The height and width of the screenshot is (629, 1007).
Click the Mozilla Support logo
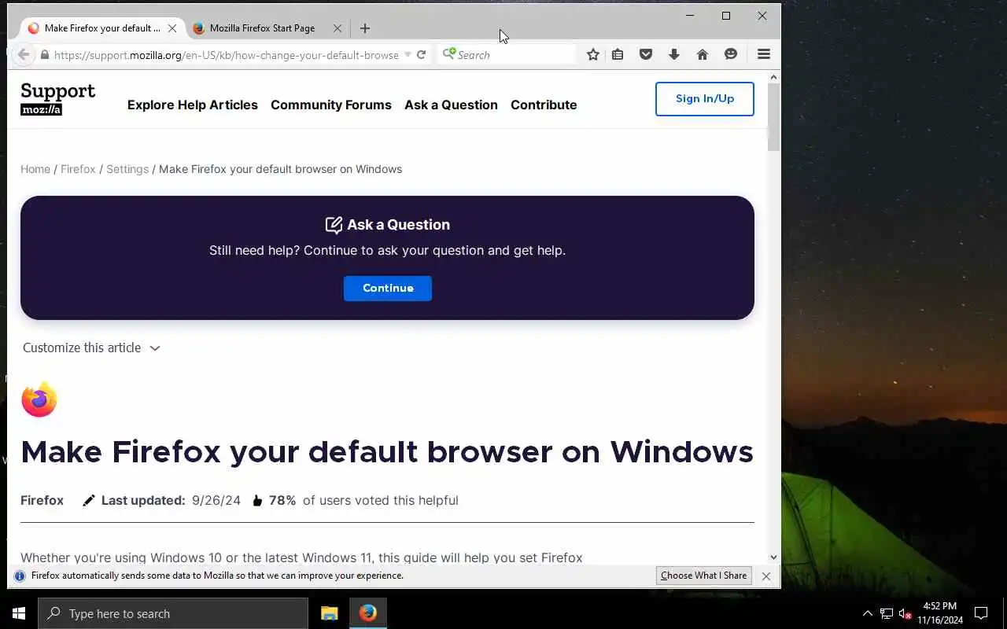pos(57,99)
